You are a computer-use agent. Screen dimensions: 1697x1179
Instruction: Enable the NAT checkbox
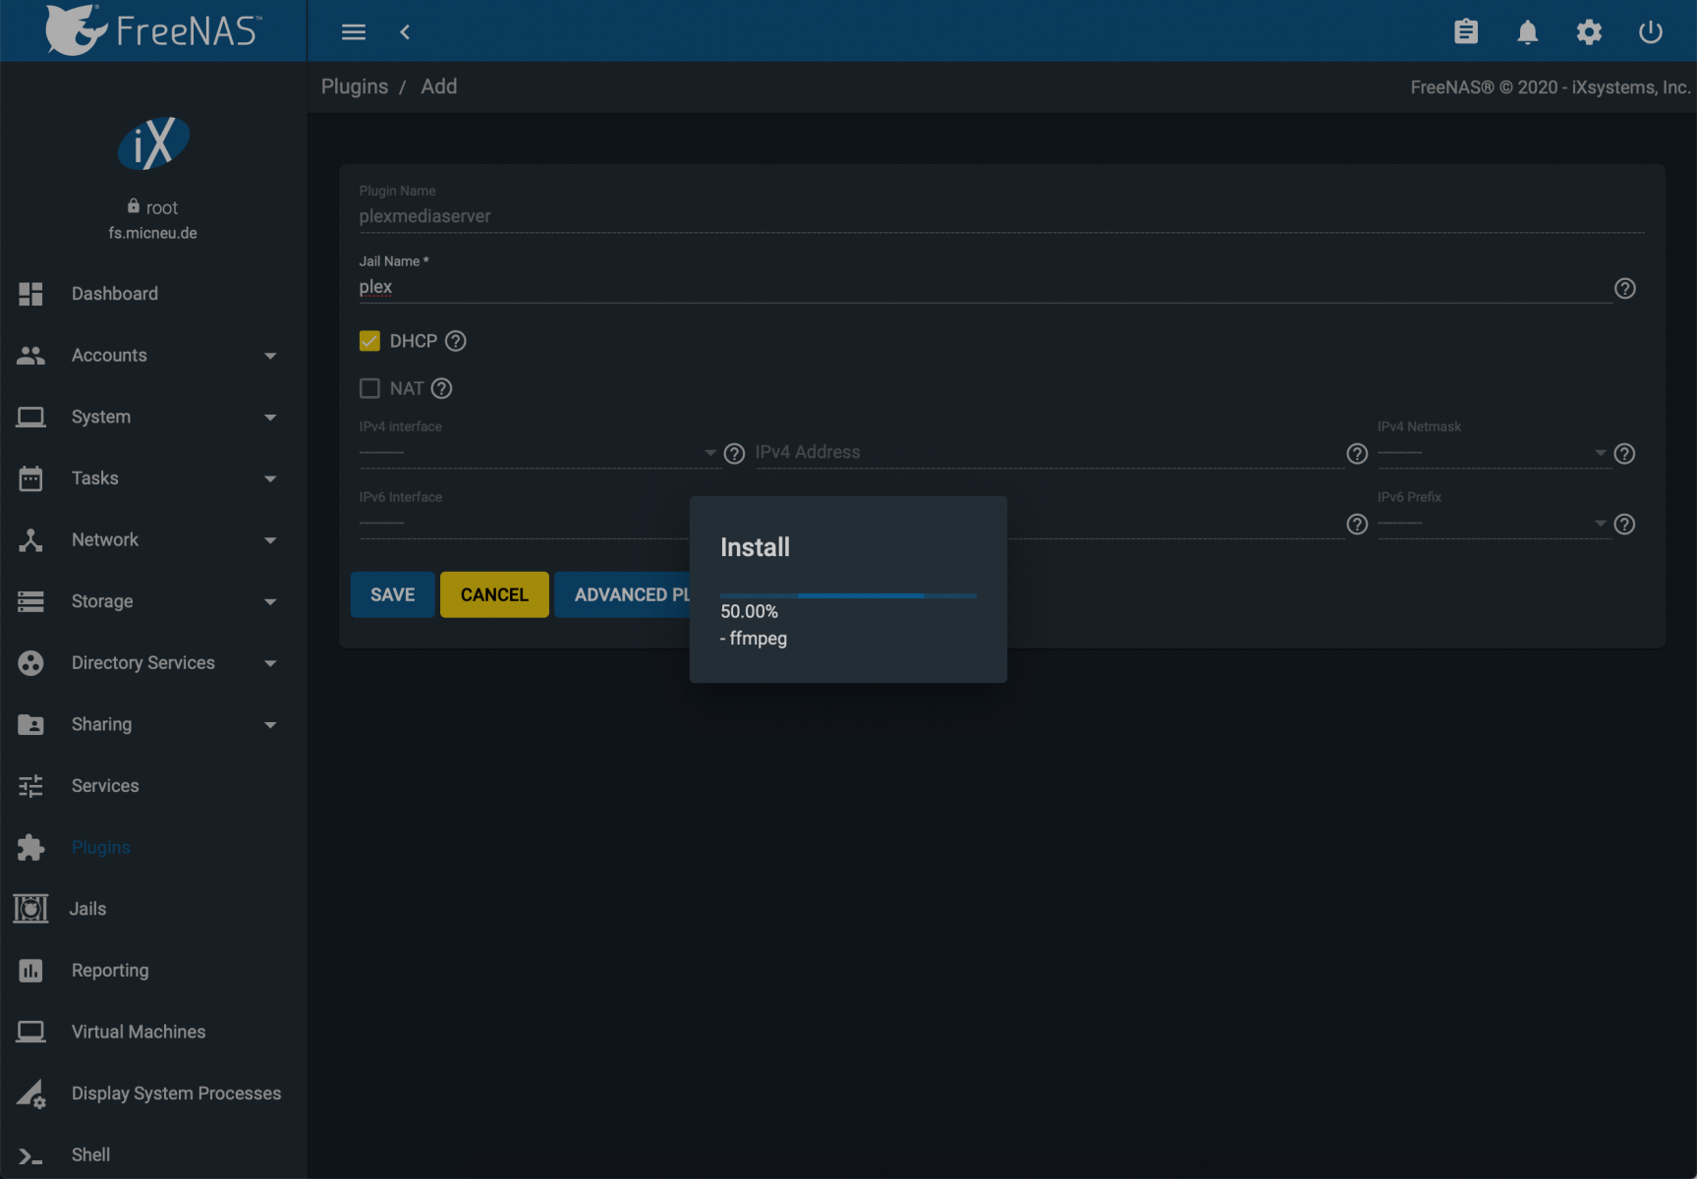369,388
